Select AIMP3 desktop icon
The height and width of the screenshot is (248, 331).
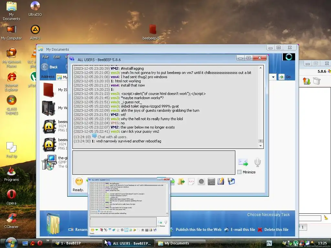point(35,33)
